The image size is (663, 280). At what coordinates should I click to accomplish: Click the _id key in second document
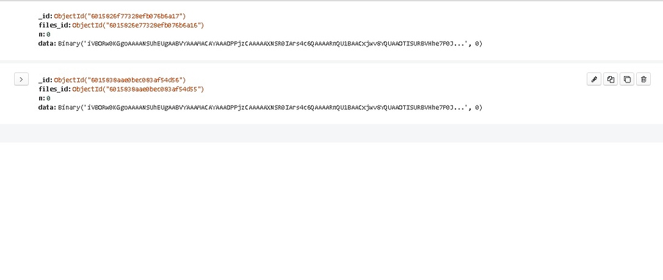point(44,80)
